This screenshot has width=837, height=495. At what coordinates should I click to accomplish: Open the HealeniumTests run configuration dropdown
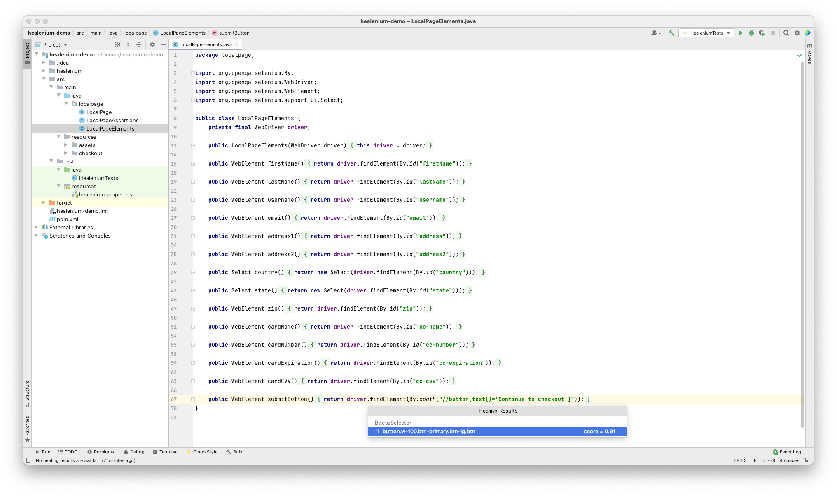[x=728, y=33]
